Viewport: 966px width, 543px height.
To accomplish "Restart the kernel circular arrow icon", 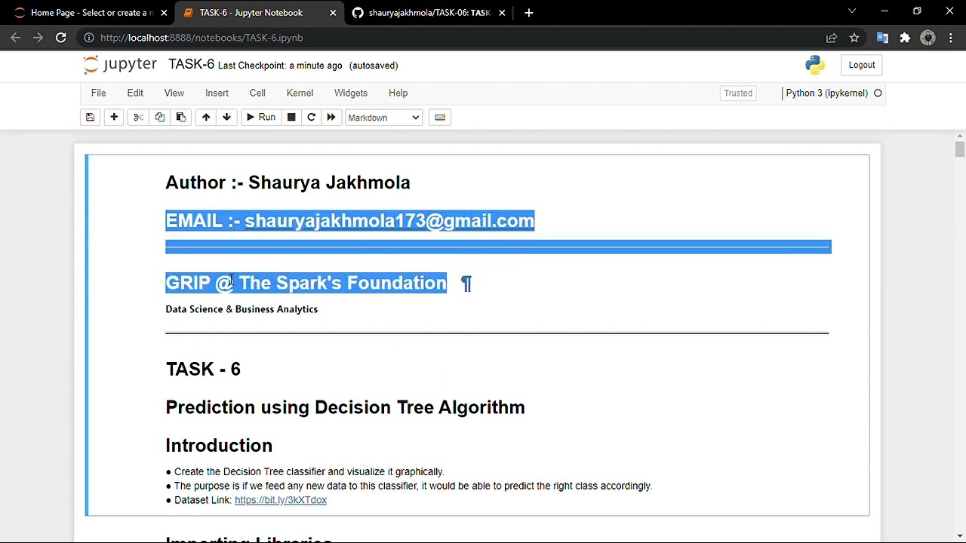I will 311,118.
